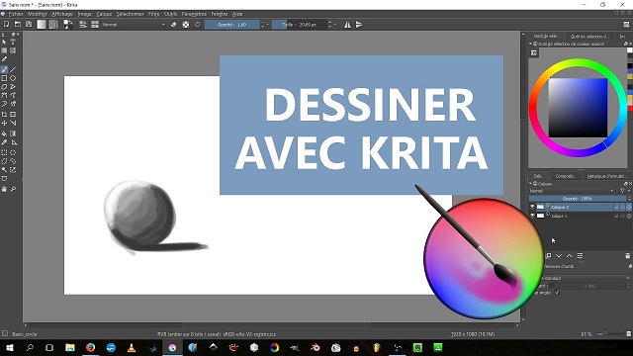Open Firefox from the taskbar
The image size is (633, 356).
click(x=90, y=347)
